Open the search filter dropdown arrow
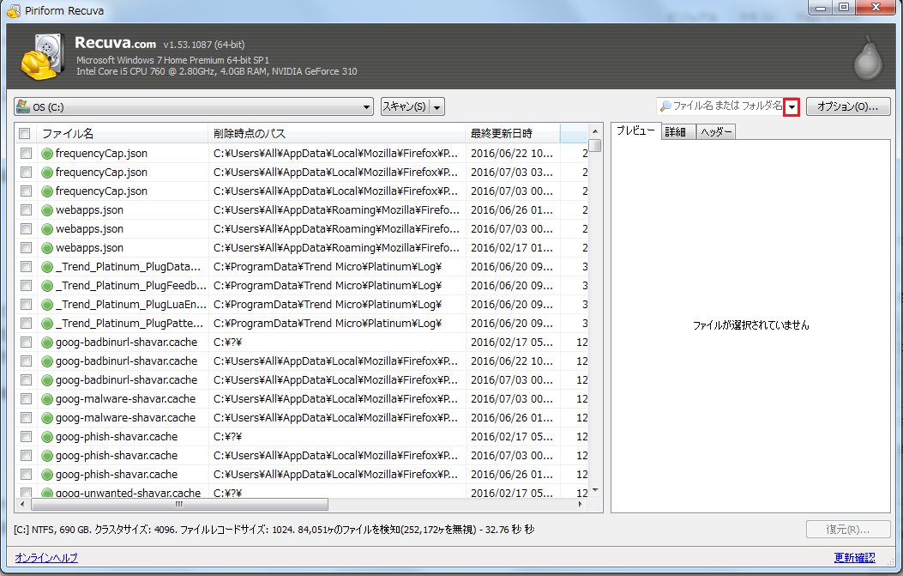Viewport: 903px width, 576px height. tap(792, 106)
